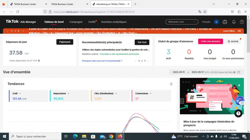250x140 pixels.
Task: Export trends chart via download icon
Action: pos(171,84)
